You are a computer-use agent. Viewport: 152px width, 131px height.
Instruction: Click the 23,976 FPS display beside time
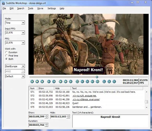144,81
